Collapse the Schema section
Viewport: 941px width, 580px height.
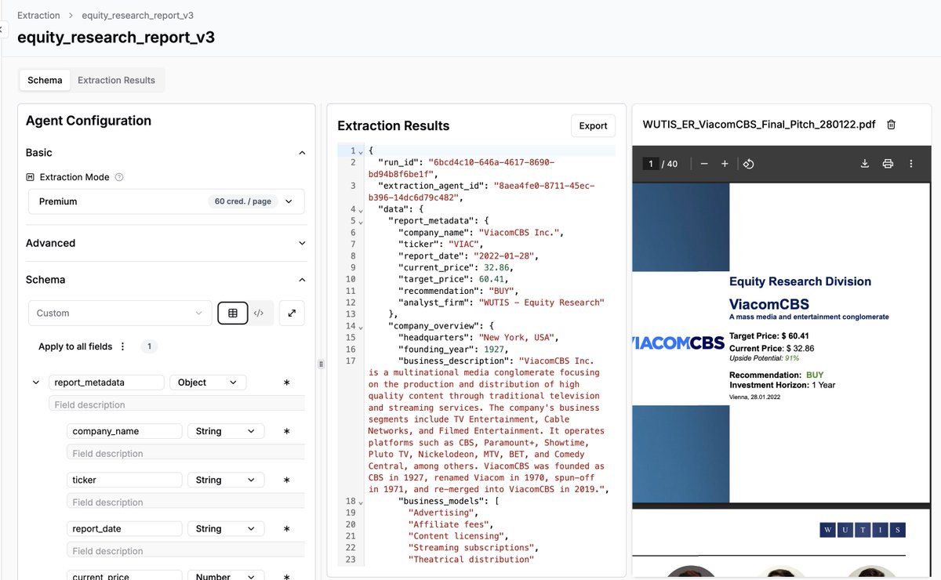[x=302, y=280]
